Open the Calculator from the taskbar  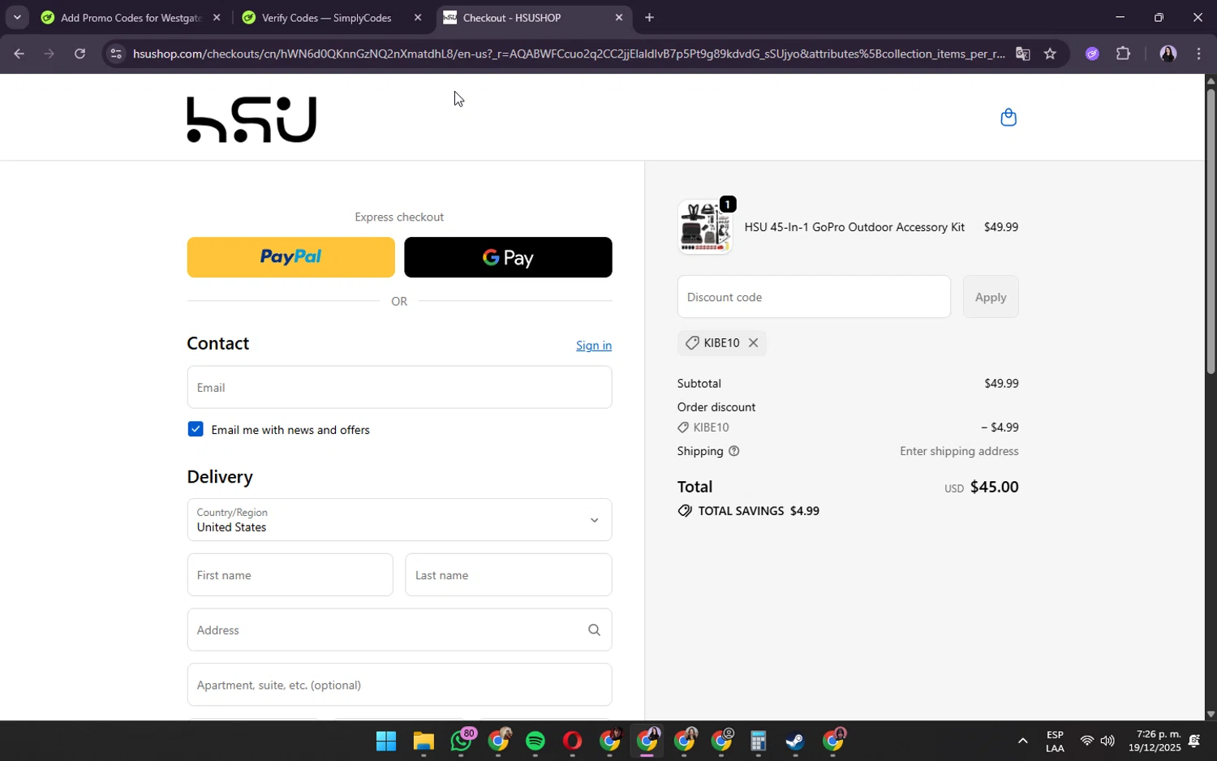(758, 741)
